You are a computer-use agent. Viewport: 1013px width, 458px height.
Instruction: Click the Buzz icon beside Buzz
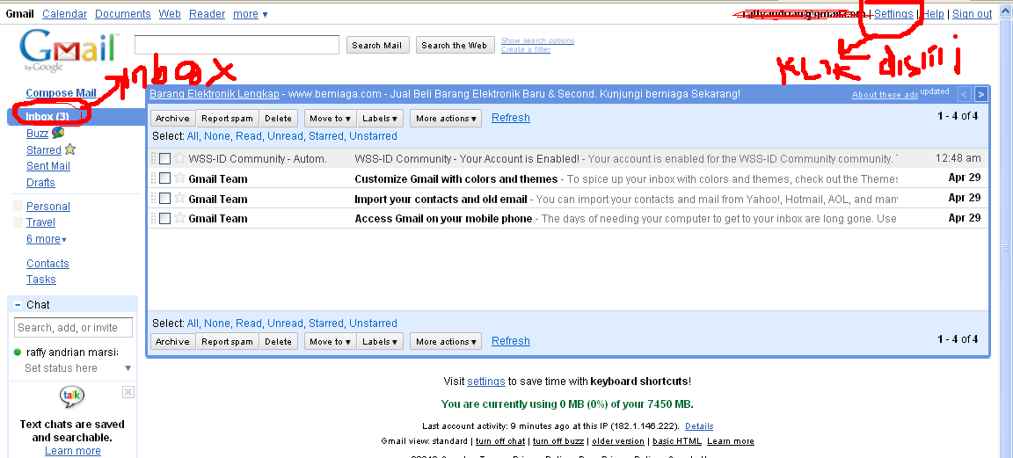coord(58,133)
